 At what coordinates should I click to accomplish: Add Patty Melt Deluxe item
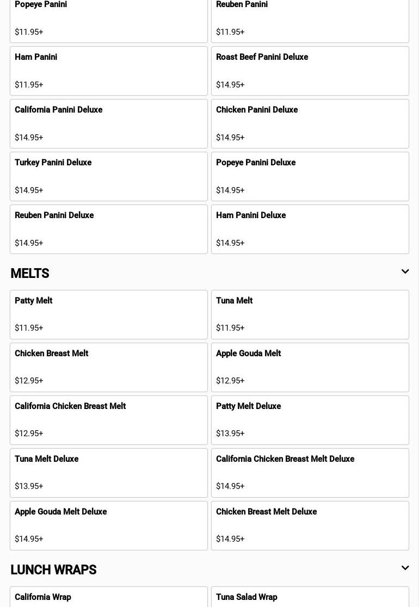tap(310, 420)
